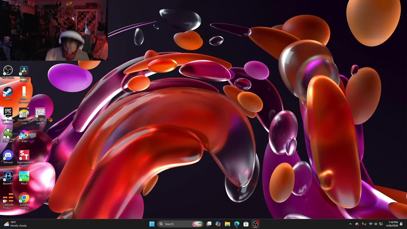Viewport: 407px width, 229px height.
Task: Select the Muck game icon
Action: pos(24,178)
